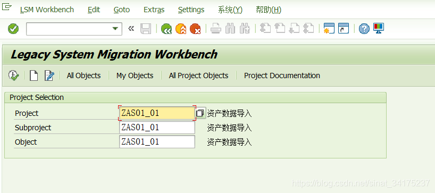
Task: Open the blue Help question-mark icon
Action: point(364,29)
